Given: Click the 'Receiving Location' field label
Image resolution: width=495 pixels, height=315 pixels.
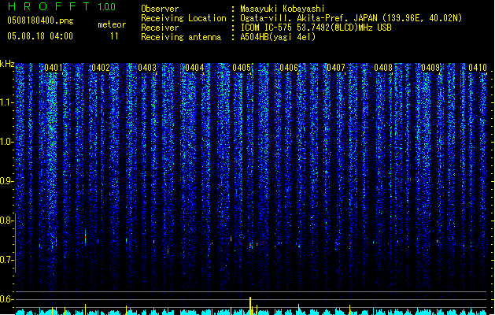Looking at the screenshot, I should click(x=183, y=18).
